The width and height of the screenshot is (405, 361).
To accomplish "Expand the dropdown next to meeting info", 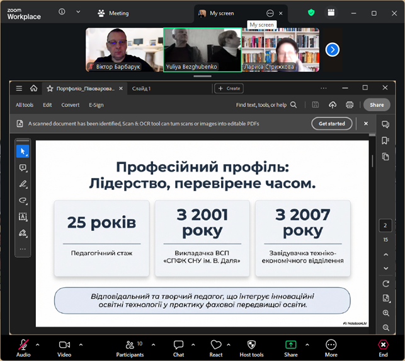I will coord(78,11).
